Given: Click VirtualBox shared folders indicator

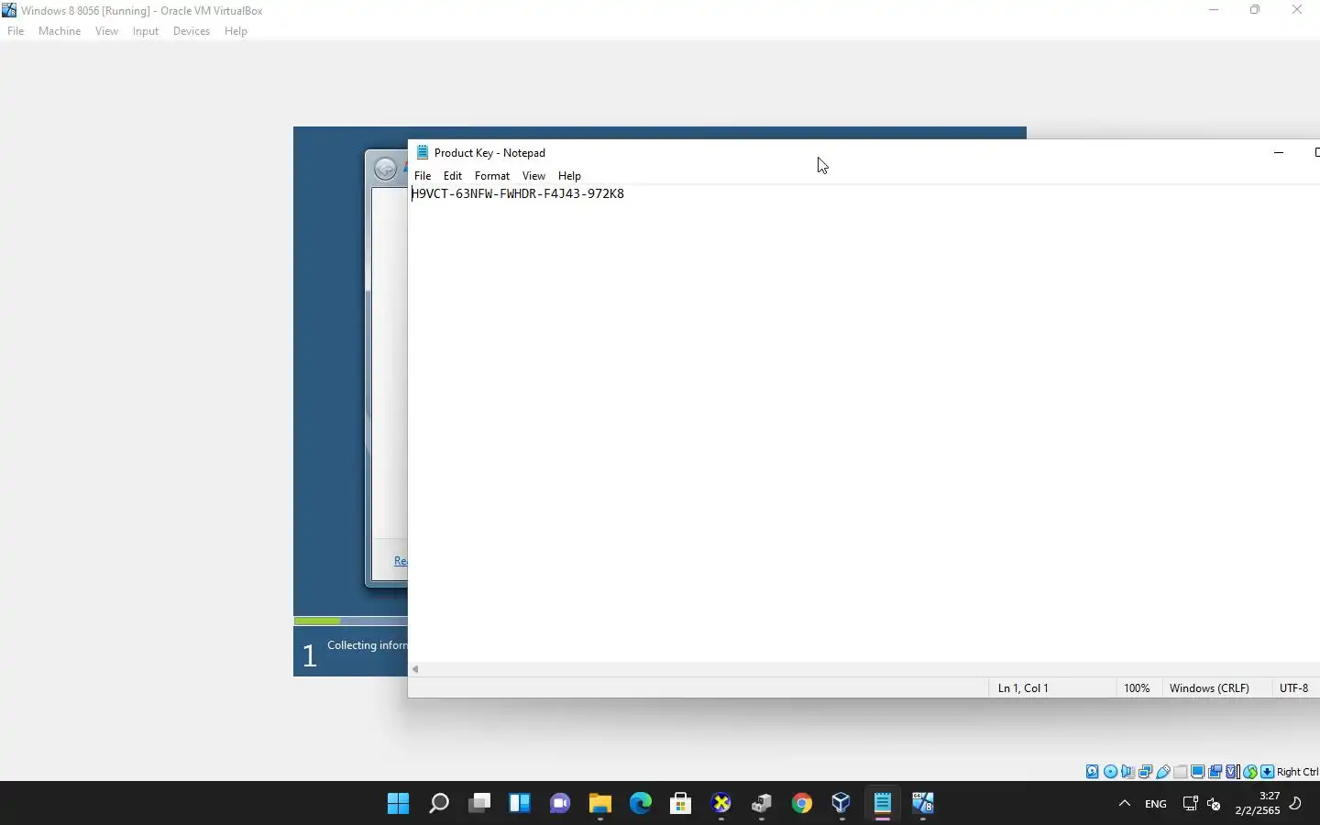Looking at the screenshot, I should click(x=1181, y=772).
